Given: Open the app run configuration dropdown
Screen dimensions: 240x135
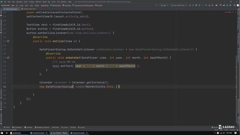Looking at the screenshot, I should [x=164, y=5].
